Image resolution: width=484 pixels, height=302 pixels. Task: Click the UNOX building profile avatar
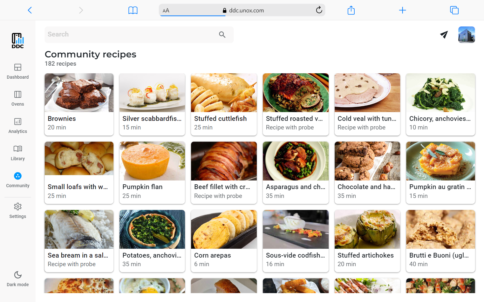(x=466, y=35)
